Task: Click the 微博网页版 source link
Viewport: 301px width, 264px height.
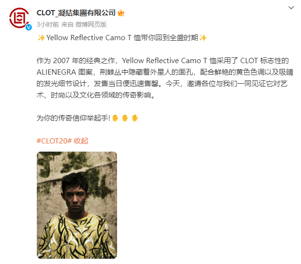Action: click(x=91, y=24)
